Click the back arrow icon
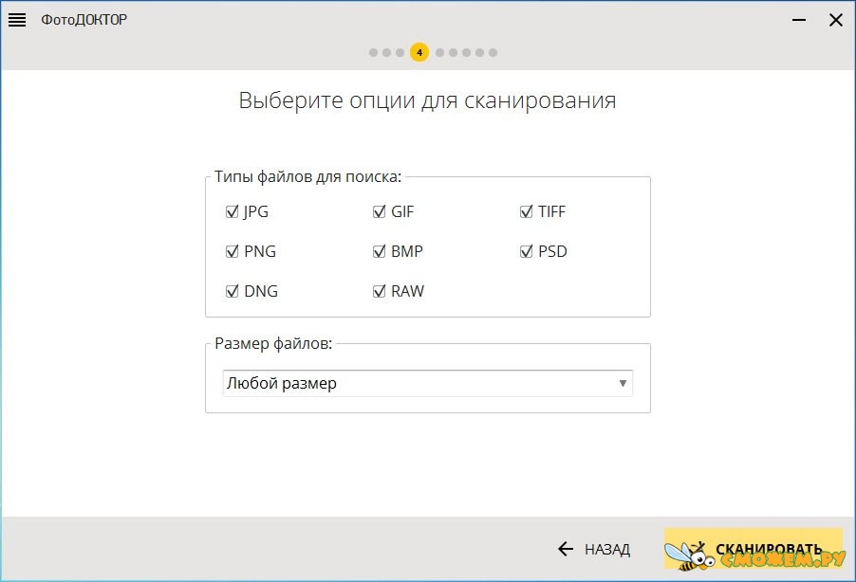Image resolution: width=856 pixels, height=582 pixels. 566,549
